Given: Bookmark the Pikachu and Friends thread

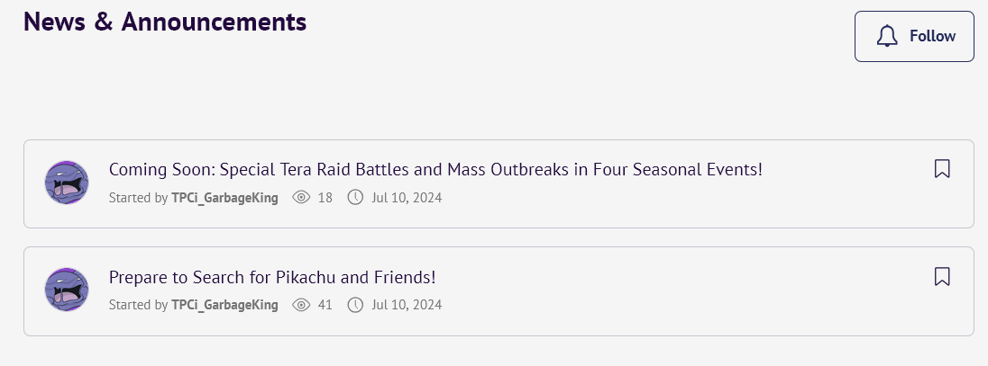Looking at the screenshot, I should [x=942, y=276].
